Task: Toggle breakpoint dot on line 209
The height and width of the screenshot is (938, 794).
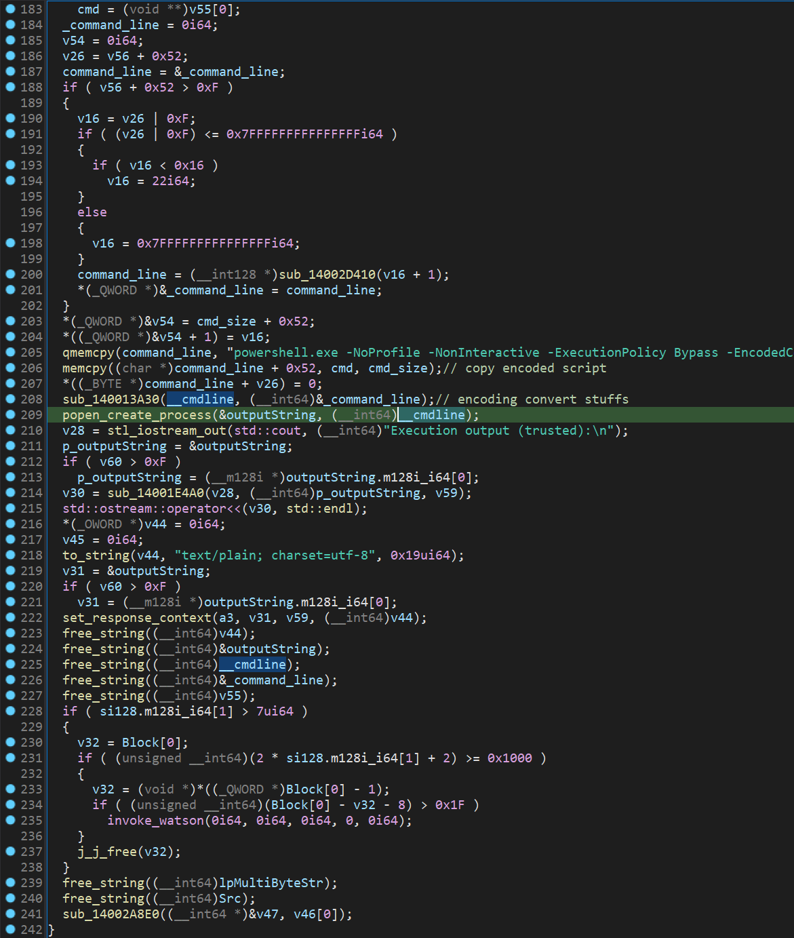Action: [10, 415]
